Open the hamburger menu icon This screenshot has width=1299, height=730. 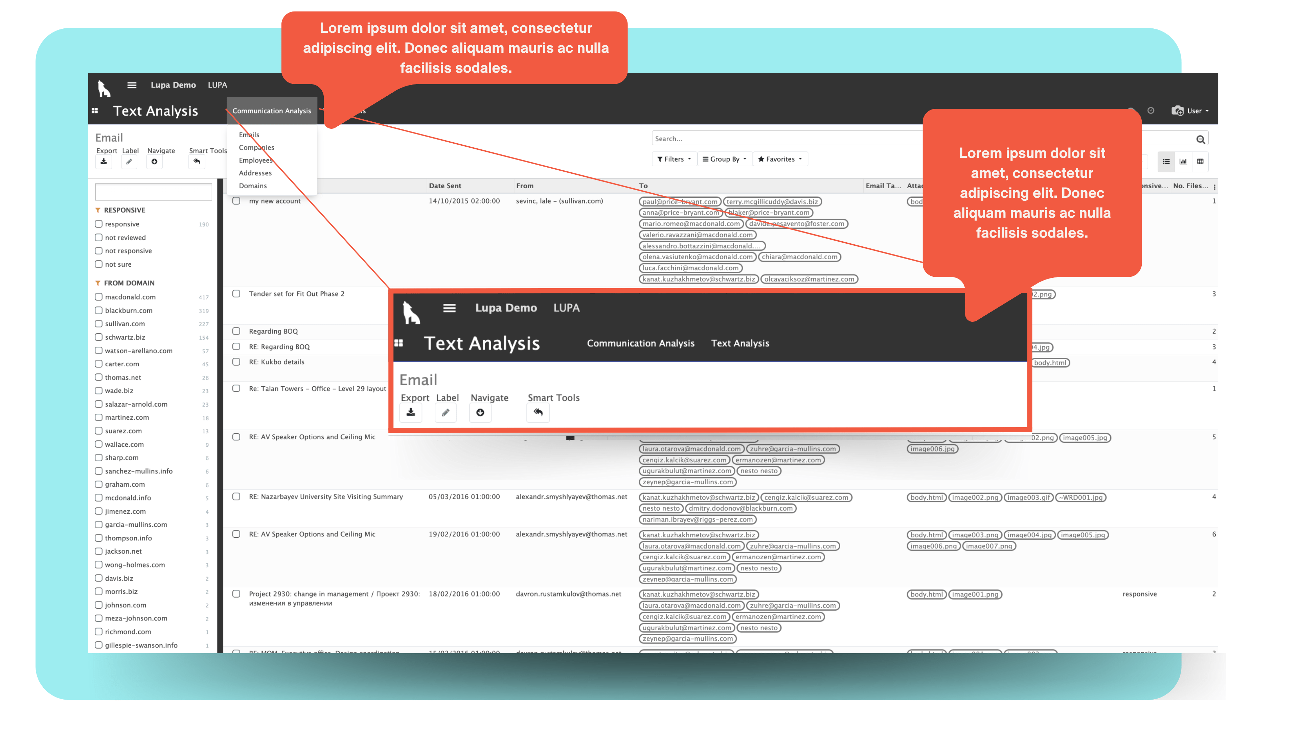click(x=132, y=85)
